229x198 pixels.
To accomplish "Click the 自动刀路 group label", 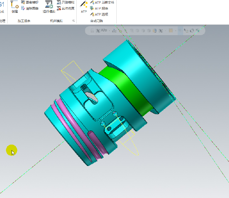I will [96, 21].
